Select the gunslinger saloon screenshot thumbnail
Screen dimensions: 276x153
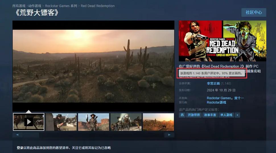61,122
